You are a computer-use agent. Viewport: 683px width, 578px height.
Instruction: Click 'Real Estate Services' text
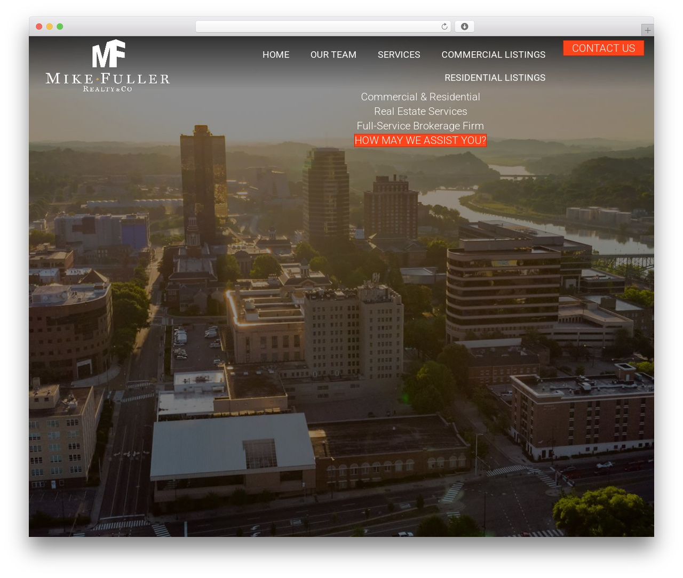coord(420,111)
